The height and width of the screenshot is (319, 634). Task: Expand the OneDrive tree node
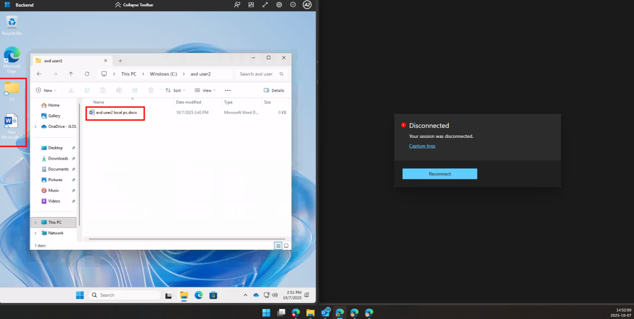[x=36, y=126]
